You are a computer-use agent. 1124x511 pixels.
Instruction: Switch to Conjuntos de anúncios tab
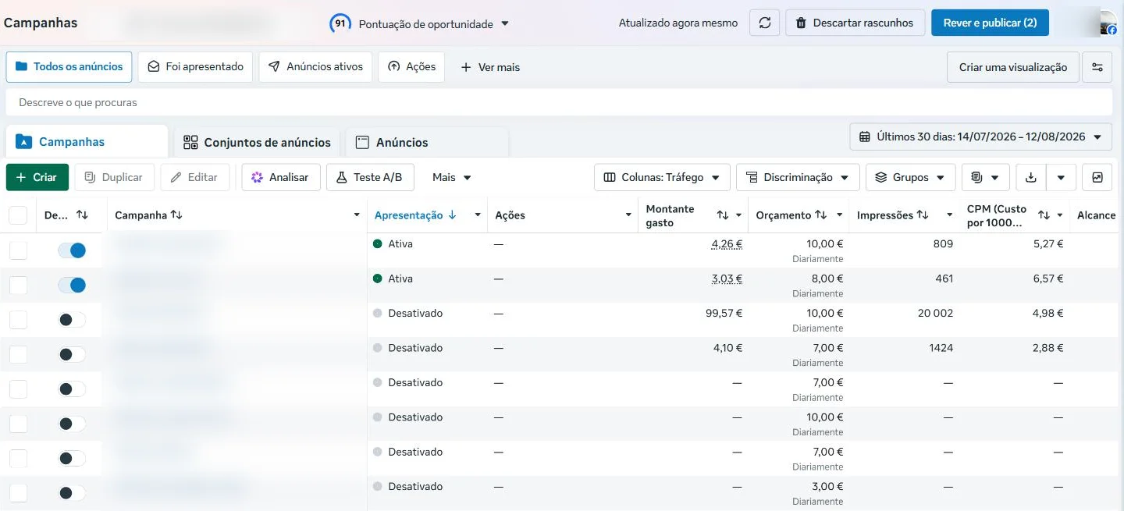click(257, 143)
